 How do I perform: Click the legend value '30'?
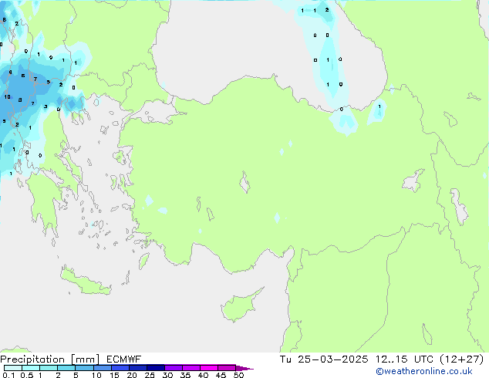tap(167, 375)
